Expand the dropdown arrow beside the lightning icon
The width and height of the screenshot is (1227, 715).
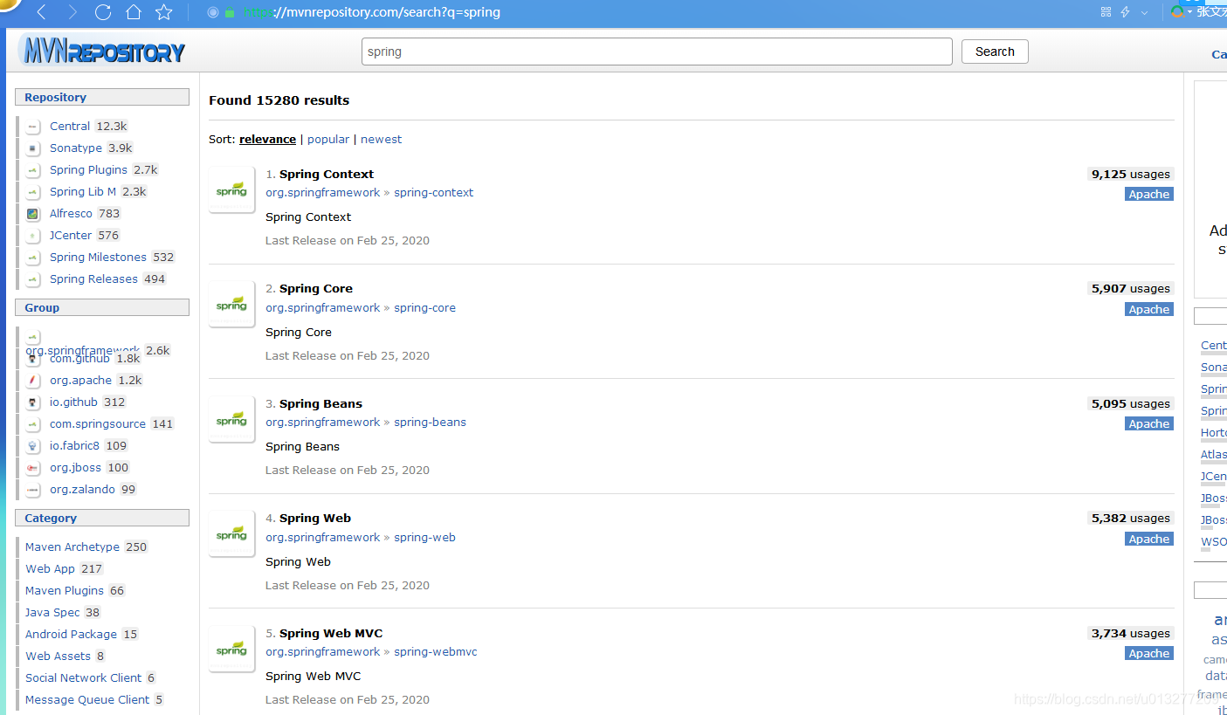click(1145, 13)
